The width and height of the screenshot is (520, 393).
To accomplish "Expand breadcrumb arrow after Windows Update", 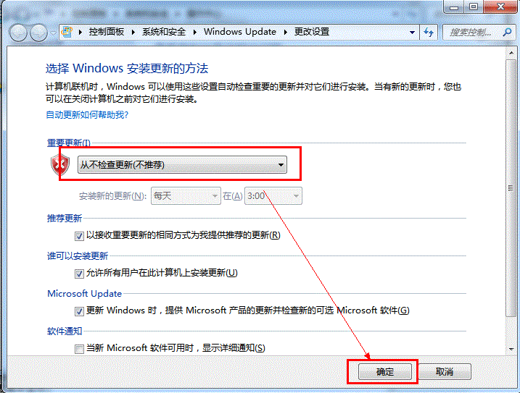I will (x=285, y=32).
